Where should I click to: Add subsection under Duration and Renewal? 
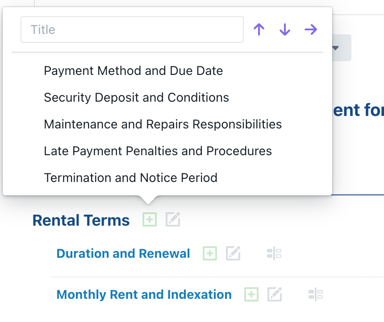pos(210,253)
